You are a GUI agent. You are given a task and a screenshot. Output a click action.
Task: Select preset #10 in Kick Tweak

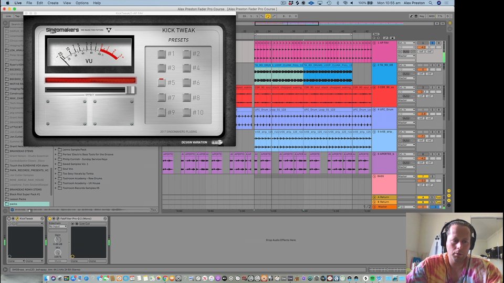[186, 112]
